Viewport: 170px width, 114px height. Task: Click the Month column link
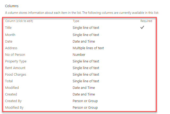click(10, 35)
